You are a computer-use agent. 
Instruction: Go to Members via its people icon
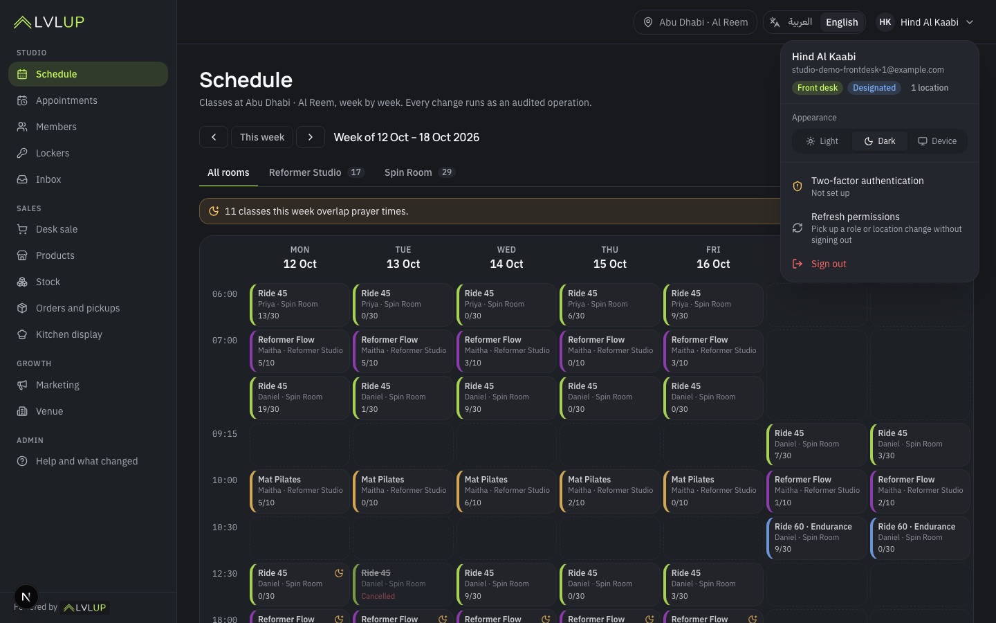(x=22, y=127)
